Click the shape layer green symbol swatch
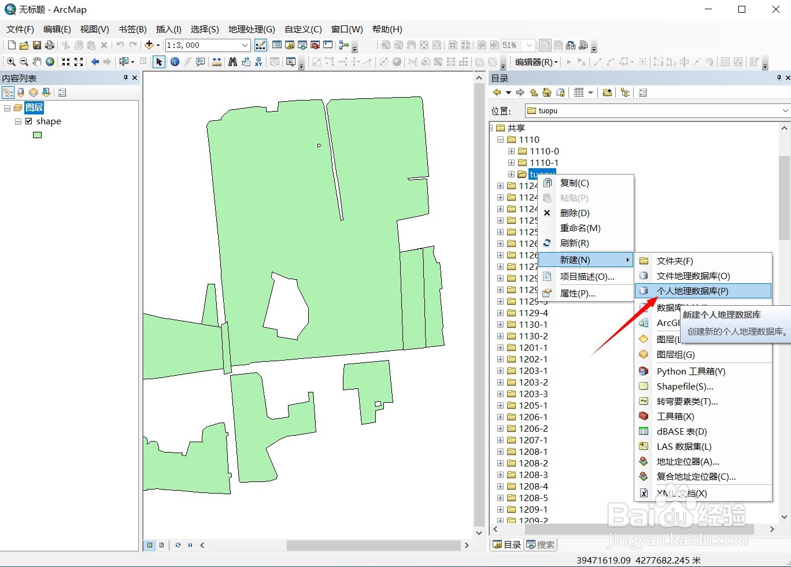 coord(38,135)
